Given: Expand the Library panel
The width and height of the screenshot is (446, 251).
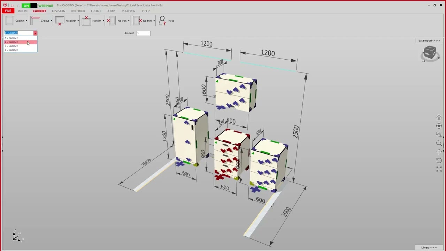Looking at the screenshot, I should pyautogui.click(x=429, y=248).
